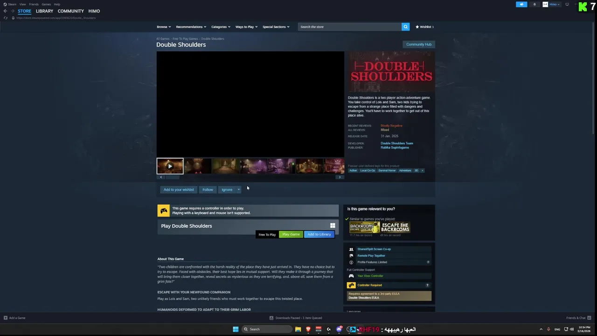The width and height of the screenshot is (597, 336).
Task: Click the Xbox Controller gamepad icon
Action: click(x=351, y=276)
